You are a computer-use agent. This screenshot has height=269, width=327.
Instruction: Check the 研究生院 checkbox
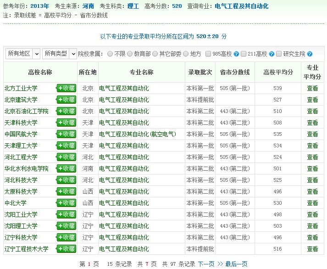pyautogui.click(x=279, y=54)
